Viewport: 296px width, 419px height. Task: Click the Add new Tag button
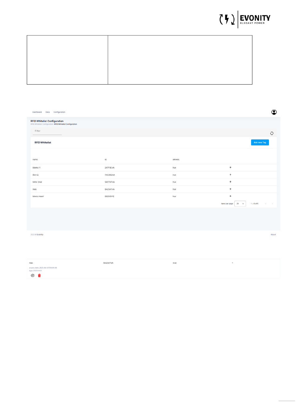point(260,142)
